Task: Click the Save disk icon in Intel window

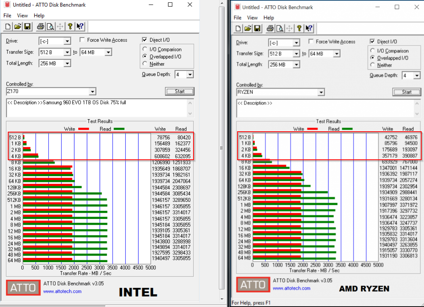Action: [27, 26]
